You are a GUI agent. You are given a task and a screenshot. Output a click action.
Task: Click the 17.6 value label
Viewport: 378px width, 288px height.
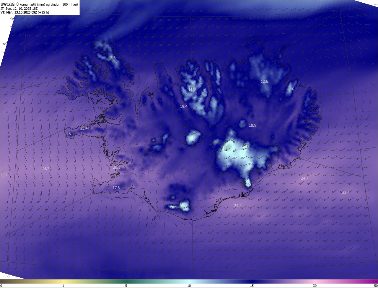116,188
